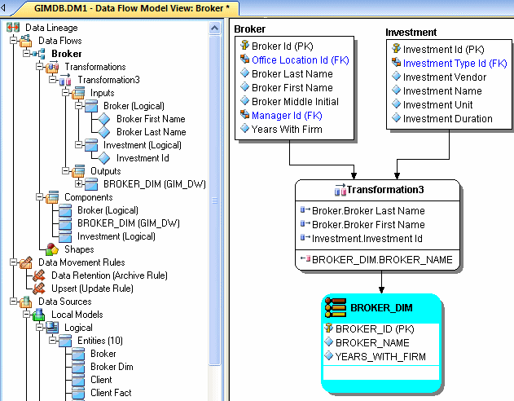
Task: Click the BROKER_DIM table icon in diagram
Action: (336, 308)
